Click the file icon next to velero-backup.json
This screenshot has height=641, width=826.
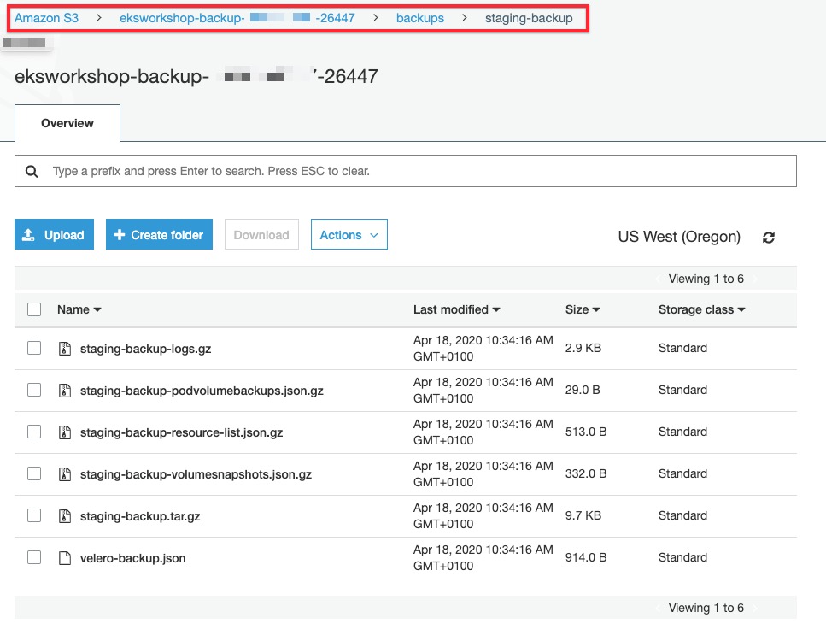pos(64,558)
